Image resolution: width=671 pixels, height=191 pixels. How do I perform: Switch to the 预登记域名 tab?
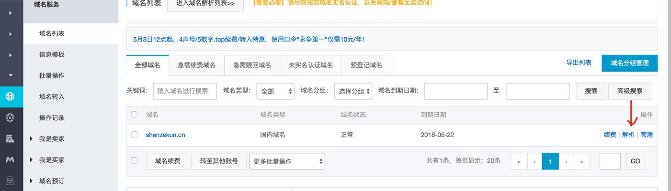tap(366, 65)
